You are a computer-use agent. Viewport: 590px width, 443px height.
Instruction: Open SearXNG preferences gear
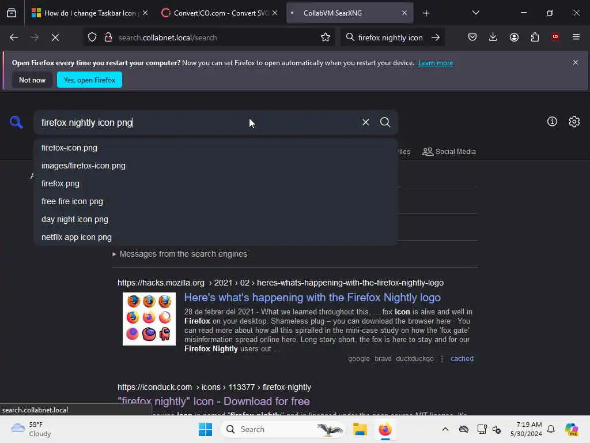click(x=574, y=121)
